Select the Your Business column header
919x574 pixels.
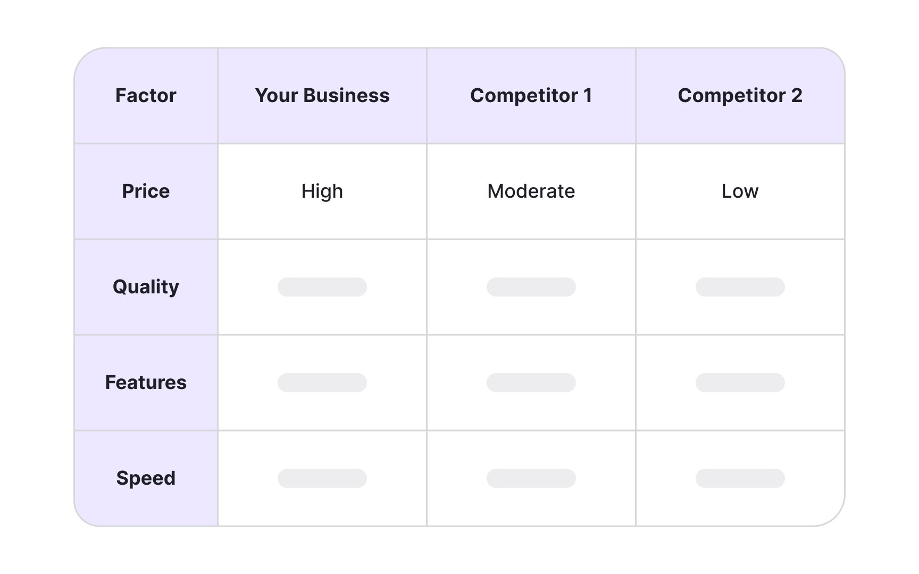pos(322,96)
